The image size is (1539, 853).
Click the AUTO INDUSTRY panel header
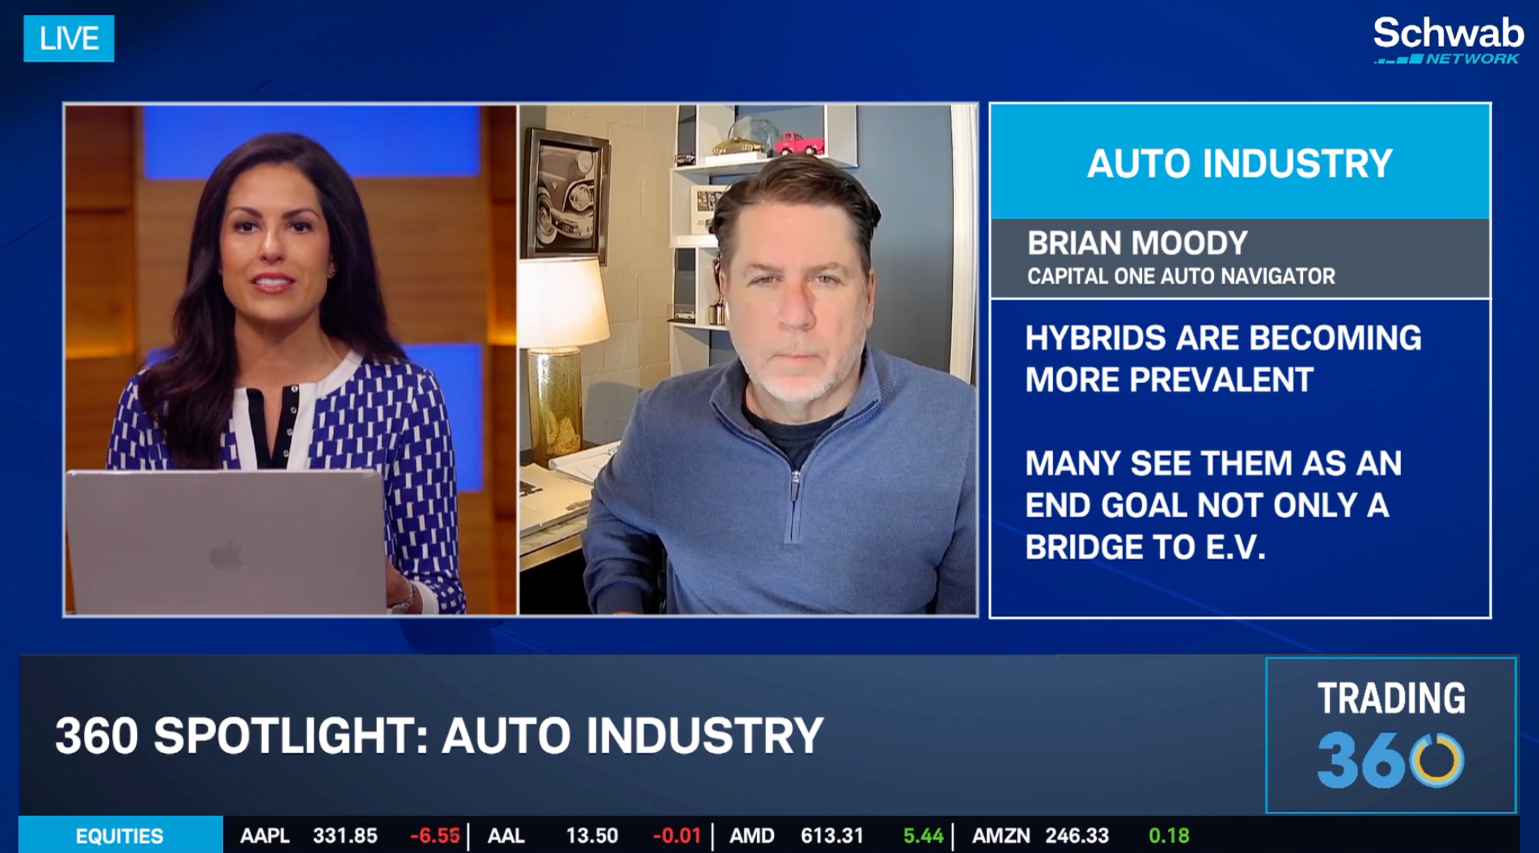pos(1240,162)
